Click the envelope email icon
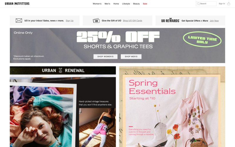This screenshot has height=147, width=235. [x=19, y=21]
